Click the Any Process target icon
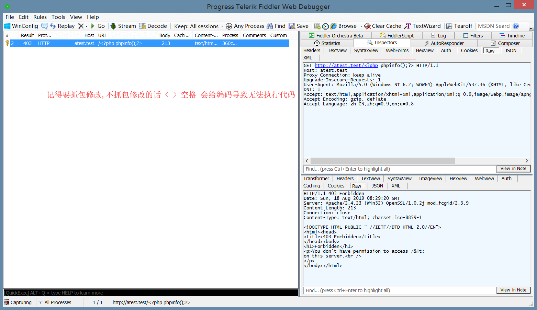 tap(229, 26)
